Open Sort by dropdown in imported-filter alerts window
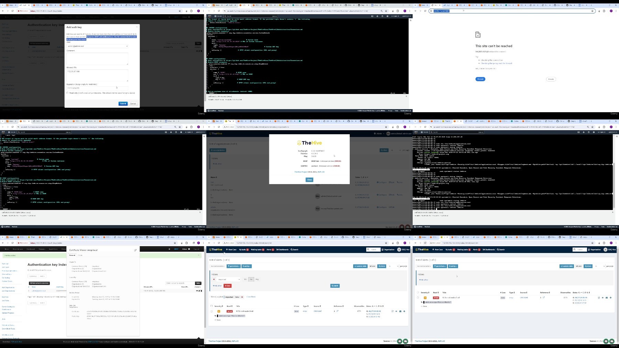 tap(247, 266)
